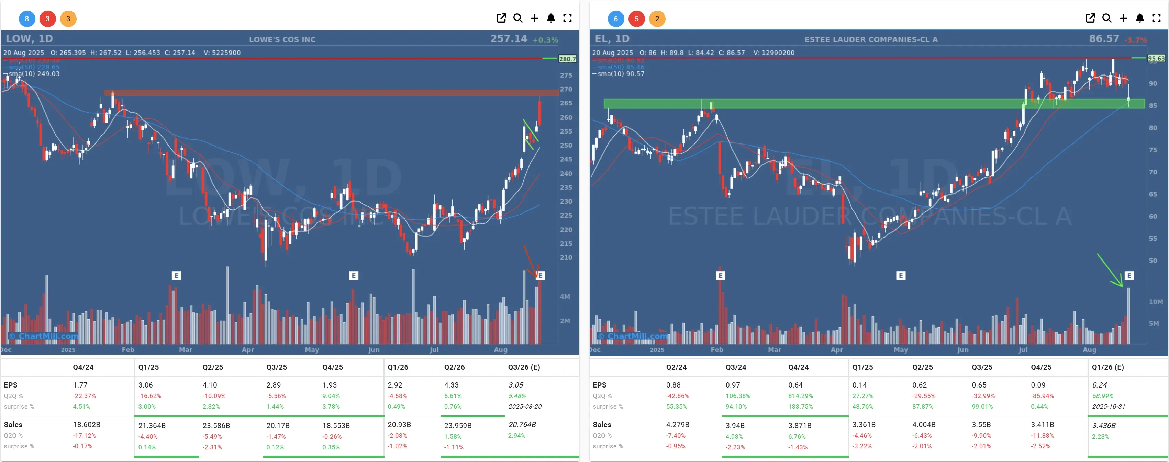1169x462 pixels.
Task: Click the 68.99% estimated EPS growth
Action: pos(1103,396)
